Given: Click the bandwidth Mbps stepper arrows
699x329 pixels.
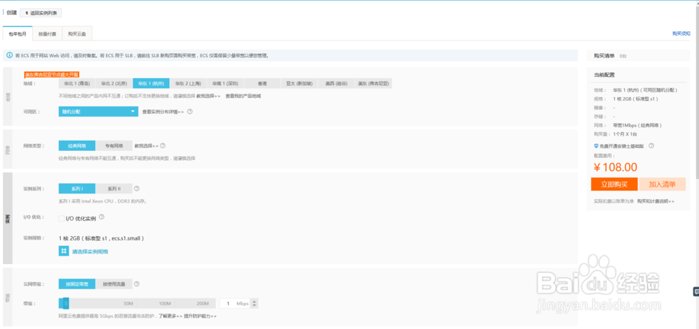Looking at the screenshot, I should (254, 304).
